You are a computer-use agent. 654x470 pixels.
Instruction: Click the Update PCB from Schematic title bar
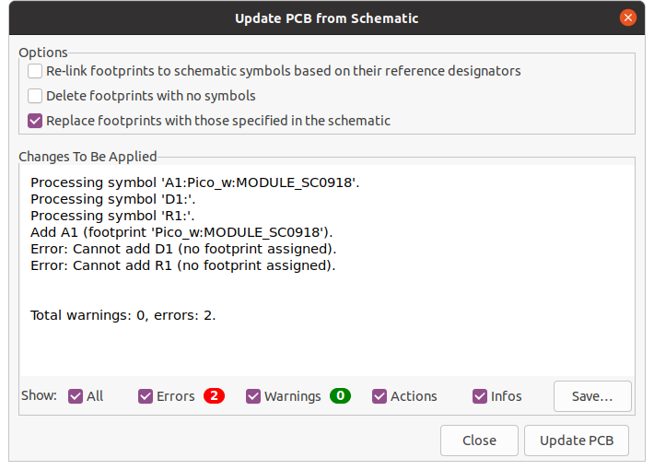326,18
